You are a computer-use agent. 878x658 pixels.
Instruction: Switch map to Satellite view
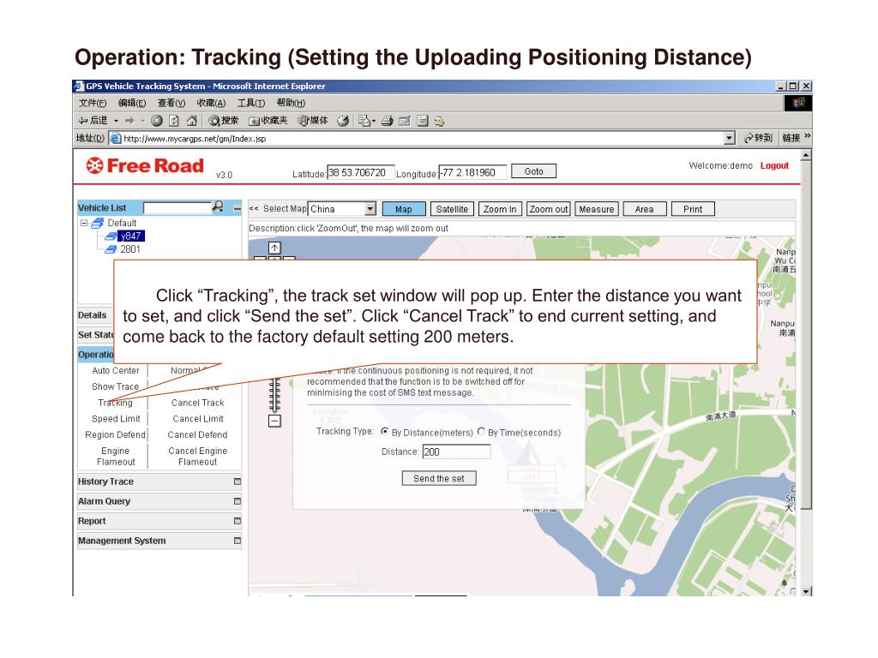pyautogui.click(x=452, y=209)
